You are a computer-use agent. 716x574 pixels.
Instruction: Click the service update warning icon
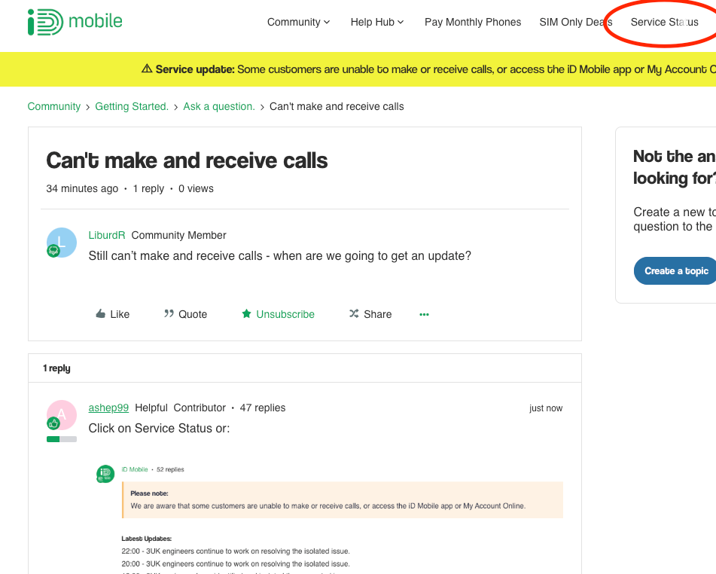click(x=147, y=69)
